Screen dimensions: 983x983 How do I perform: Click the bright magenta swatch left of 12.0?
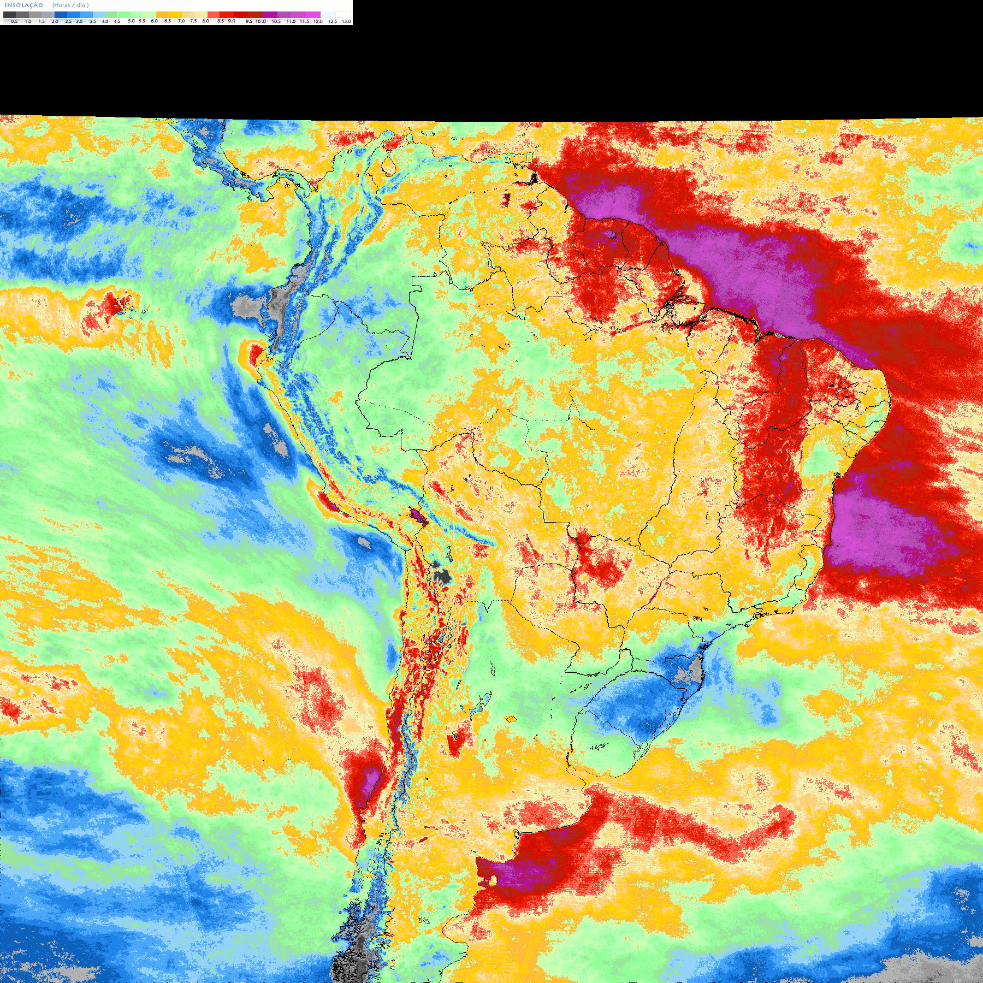(313, 15)
